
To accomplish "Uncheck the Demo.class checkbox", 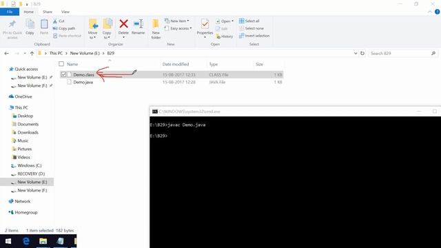I will click(x=63, y=74).
